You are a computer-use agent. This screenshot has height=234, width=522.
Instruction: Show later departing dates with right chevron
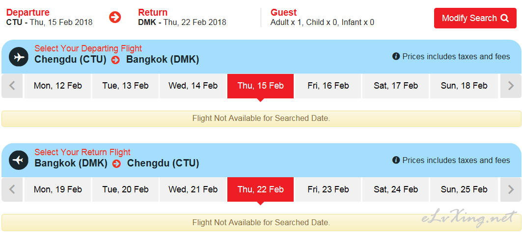511,86
